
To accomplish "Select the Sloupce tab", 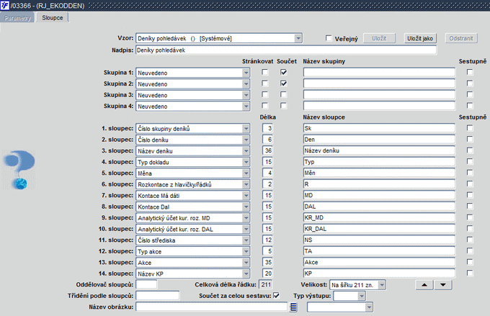I will (x=53, y=18).
